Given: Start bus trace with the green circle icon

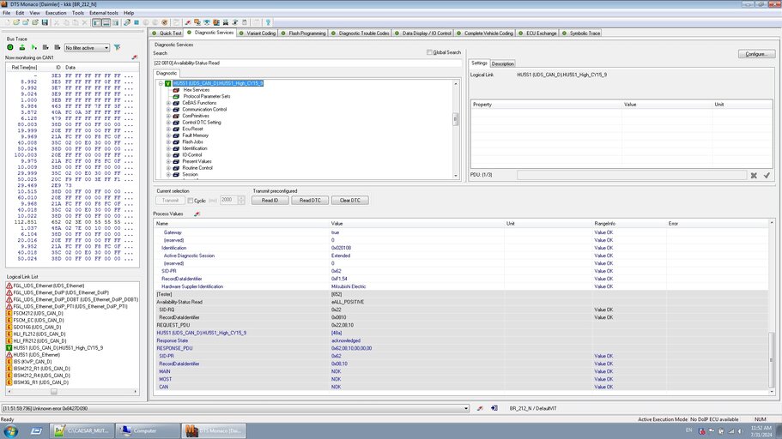Looking at the screenshot, I should pyautogui.click(x=10, y=47).
